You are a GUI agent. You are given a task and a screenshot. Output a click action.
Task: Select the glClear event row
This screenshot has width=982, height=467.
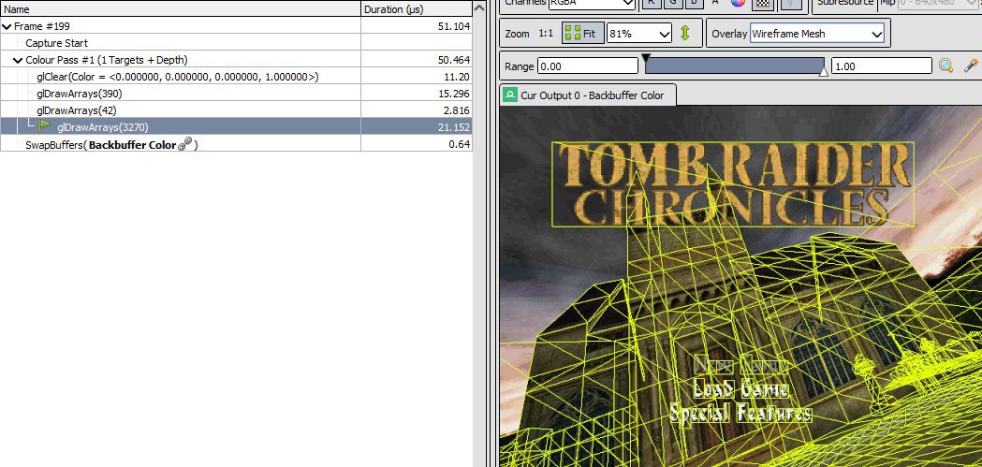(236, 77)
